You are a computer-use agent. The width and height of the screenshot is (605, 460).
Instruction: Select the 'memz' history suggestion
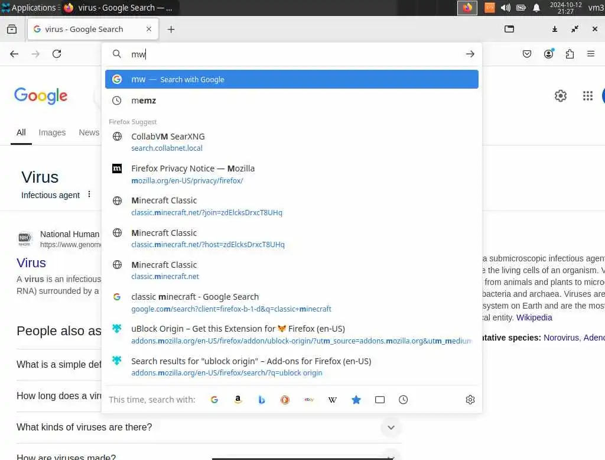[x=292, y=101]
